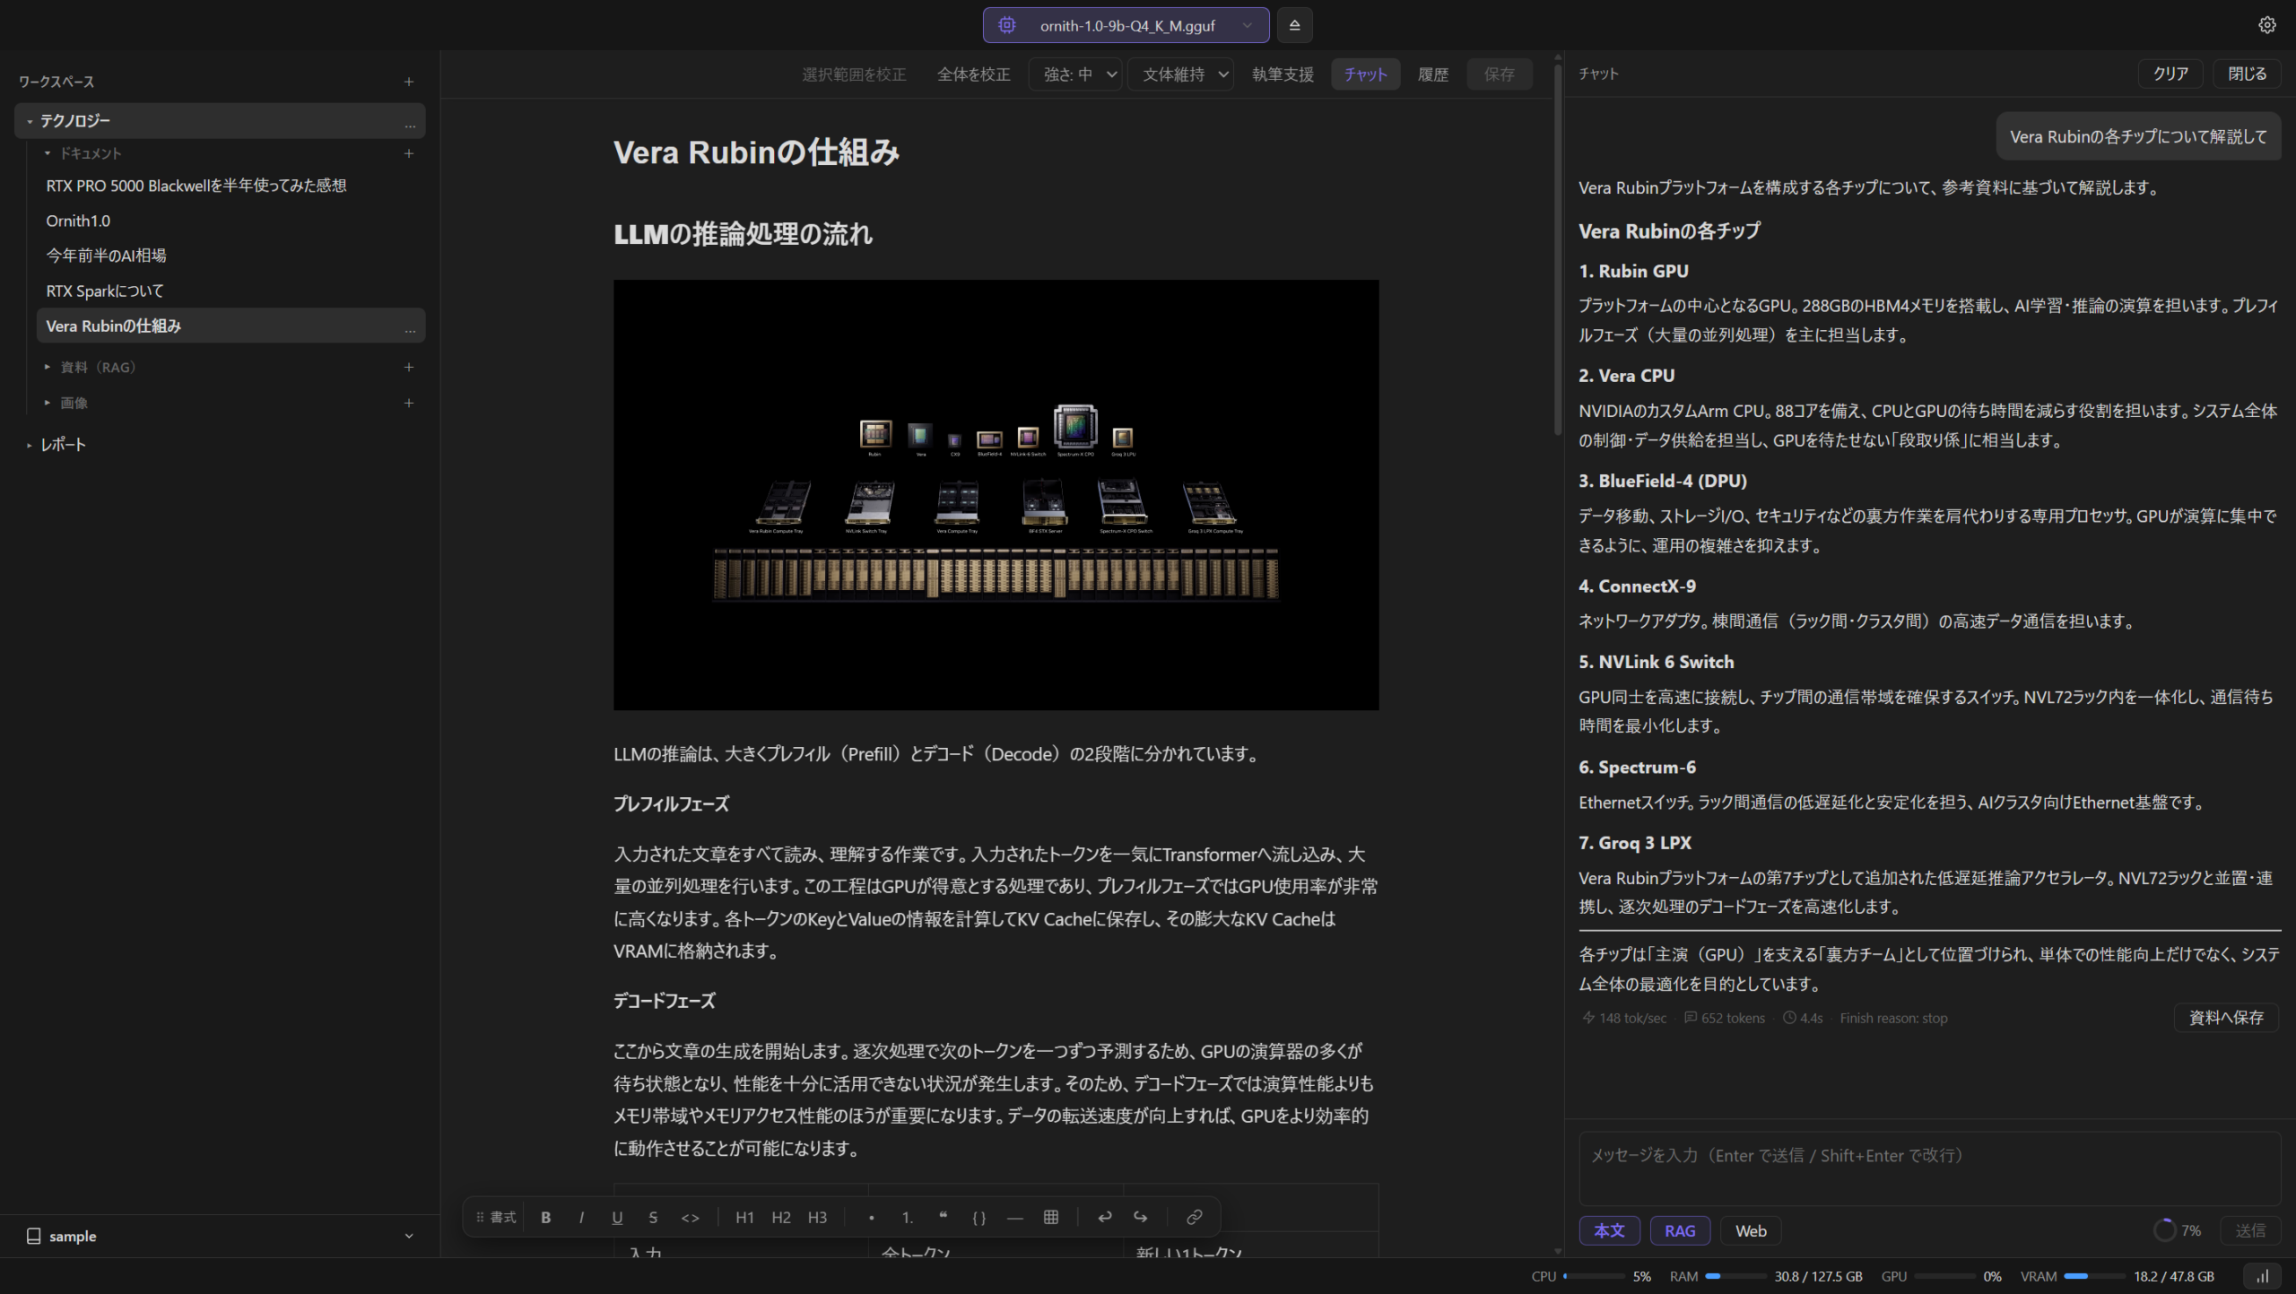This screenshot has height=1294, width=2296.
Task: Insert a blockquote
Action: [943, 1218]
